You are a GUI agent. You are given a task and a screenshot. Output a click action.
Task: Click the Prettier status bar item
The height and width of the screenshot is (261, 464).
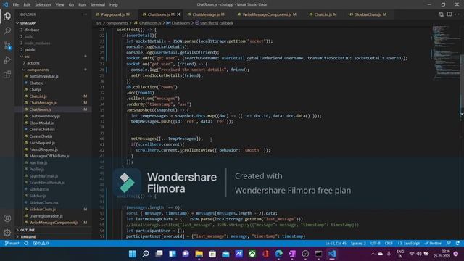point(433,244)
